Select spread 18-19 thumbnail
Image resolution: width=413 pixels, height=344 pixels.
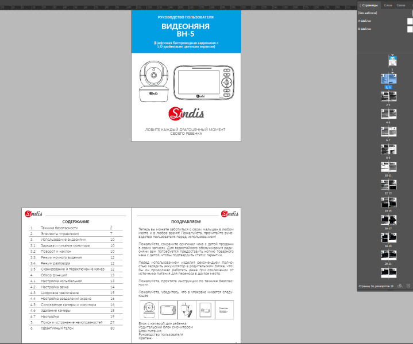388,238
